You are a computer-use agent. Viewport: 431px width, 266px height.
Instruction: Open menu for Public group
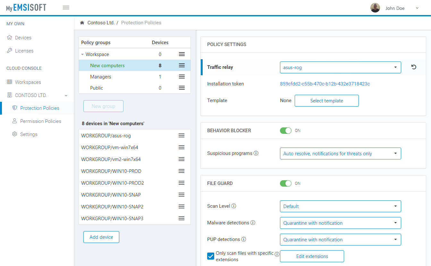coord(182,88)
